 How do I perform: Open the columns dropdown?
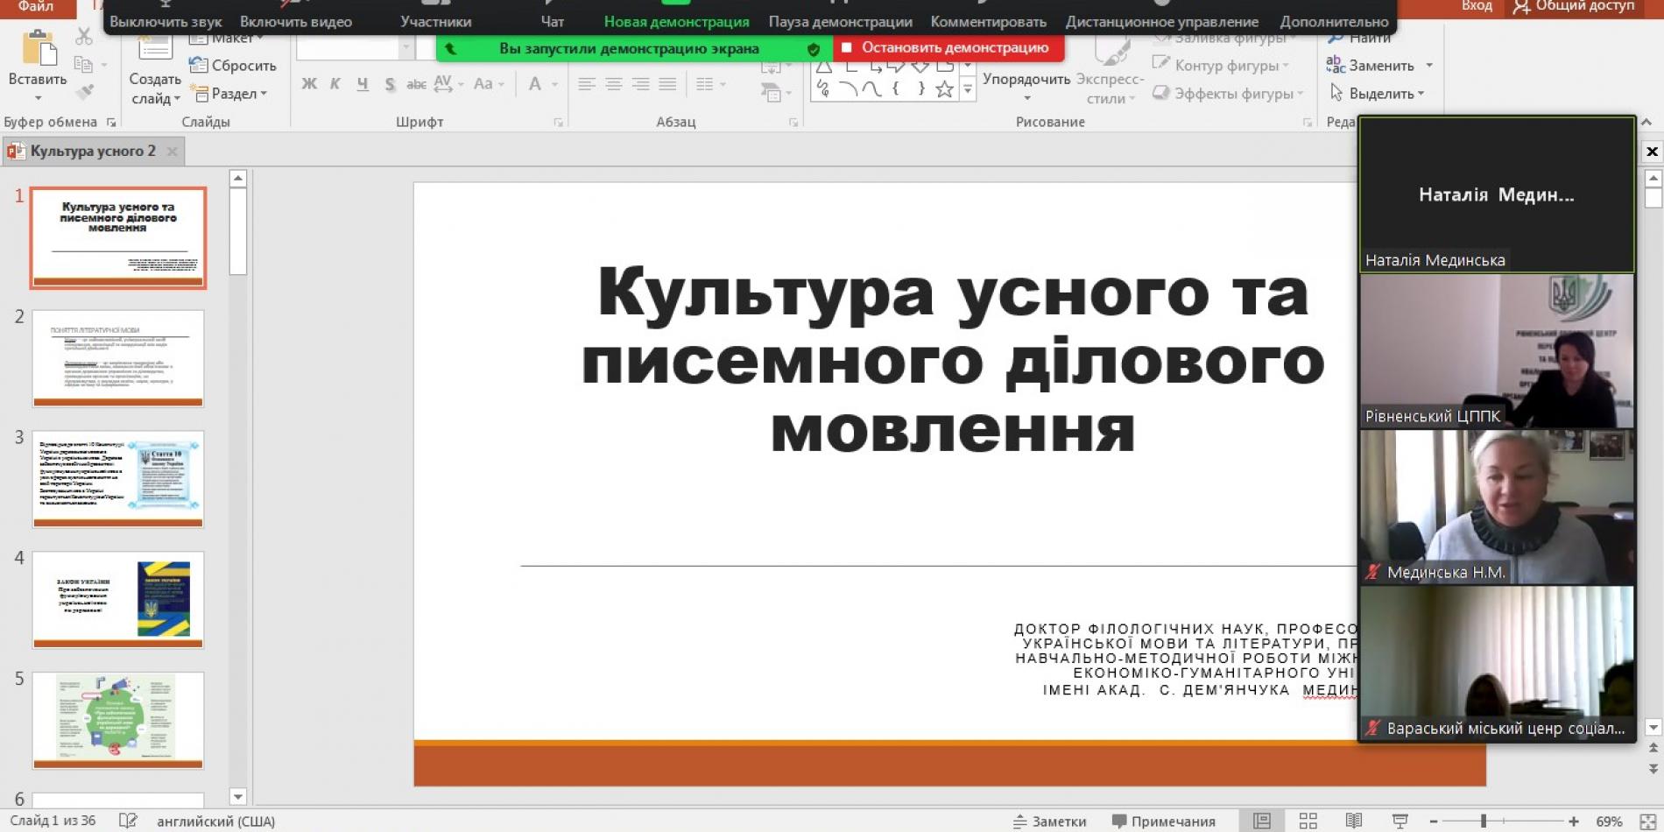click(711, 84)
